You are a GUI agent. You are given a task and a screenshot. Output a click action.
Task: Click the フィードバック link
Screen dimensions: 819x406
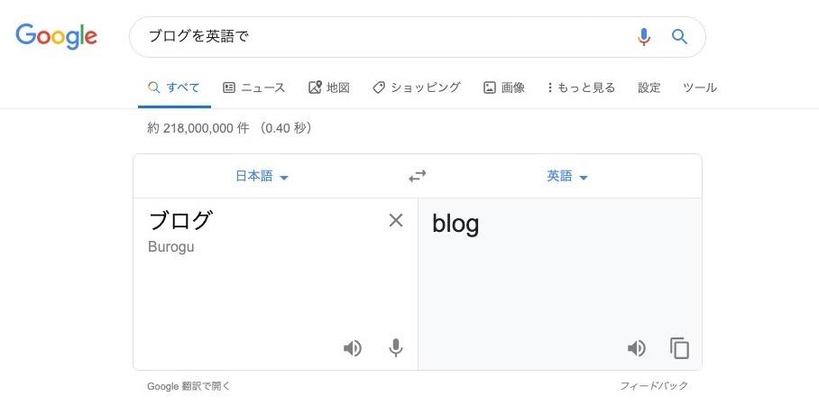pyautogui.click(x=654, y=386)
